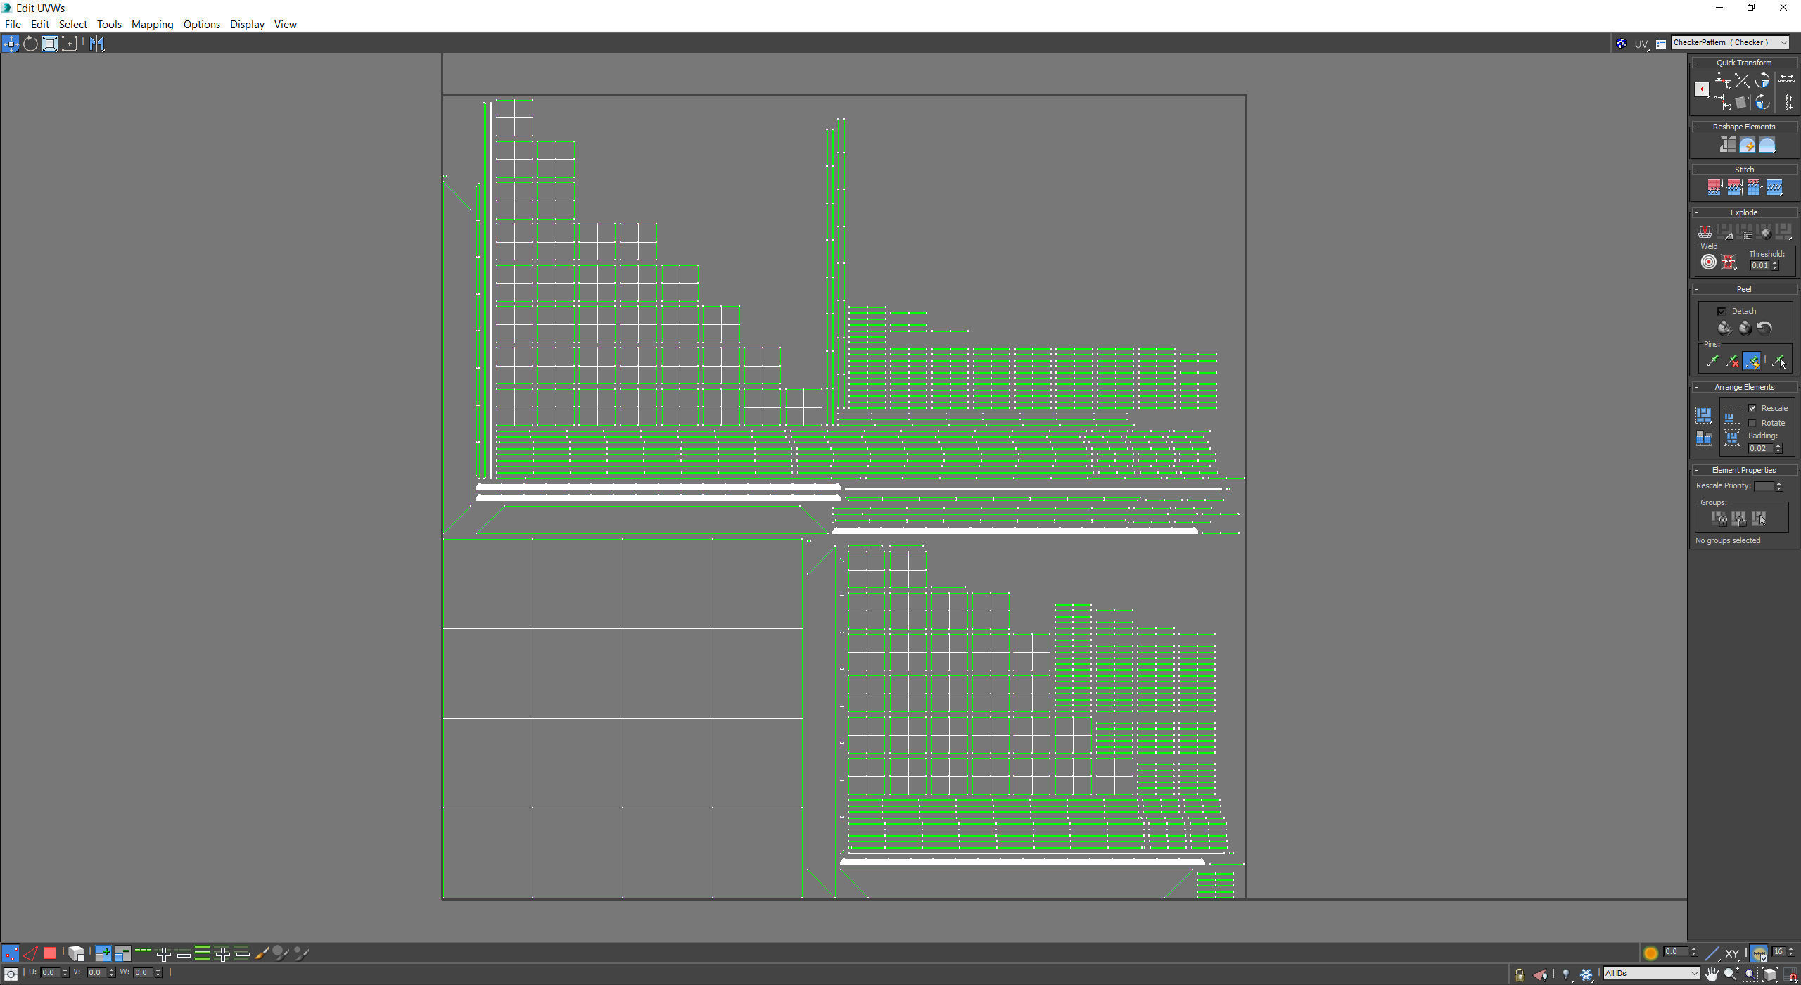
Task: Activate the Paint Select brush
Action: [262, 953]
